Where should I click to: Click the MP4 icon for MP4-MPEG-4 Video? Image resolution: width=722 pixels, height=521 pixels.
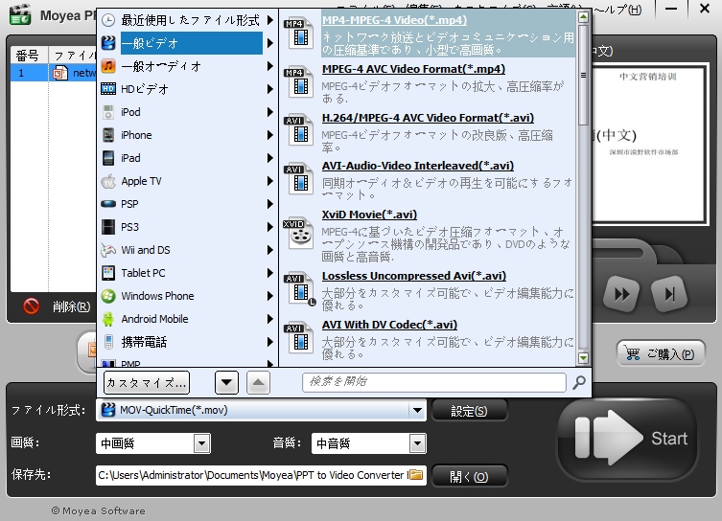click(x=299, y=34)
